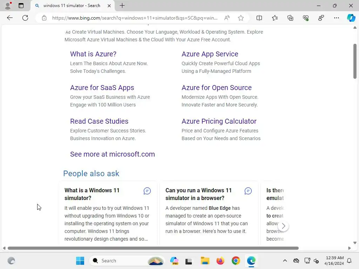This screenshot has width=359, height=269.
Task: Open the tab actions menu icon
Action: click(x=21, y=6)
